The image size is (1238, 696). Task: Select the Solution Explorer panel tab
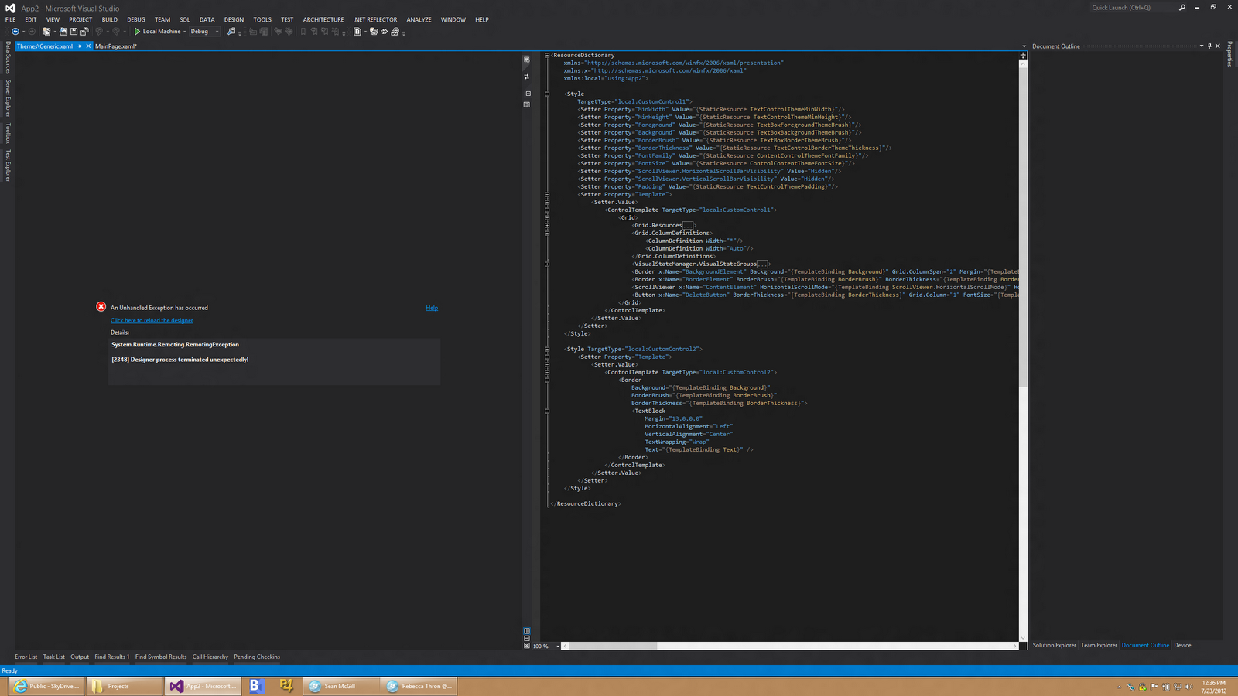tap(1054, 645)
